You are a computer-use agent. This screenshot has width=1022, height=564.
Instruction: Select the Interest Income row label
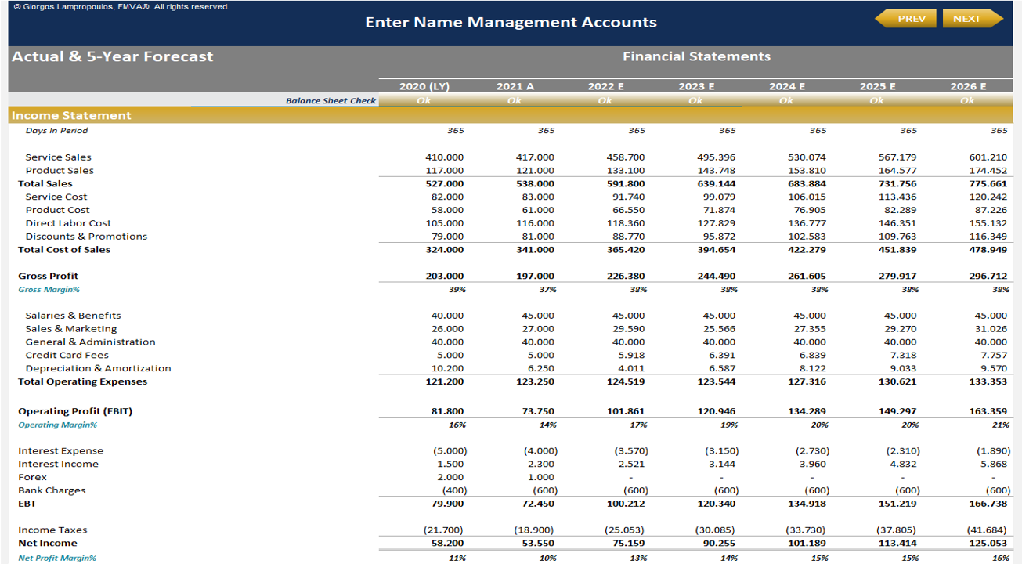59,465
